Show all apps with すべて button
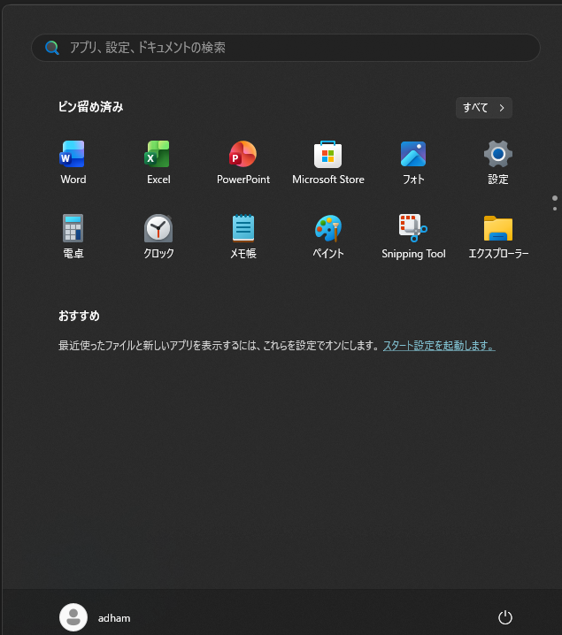 point(484,108)
